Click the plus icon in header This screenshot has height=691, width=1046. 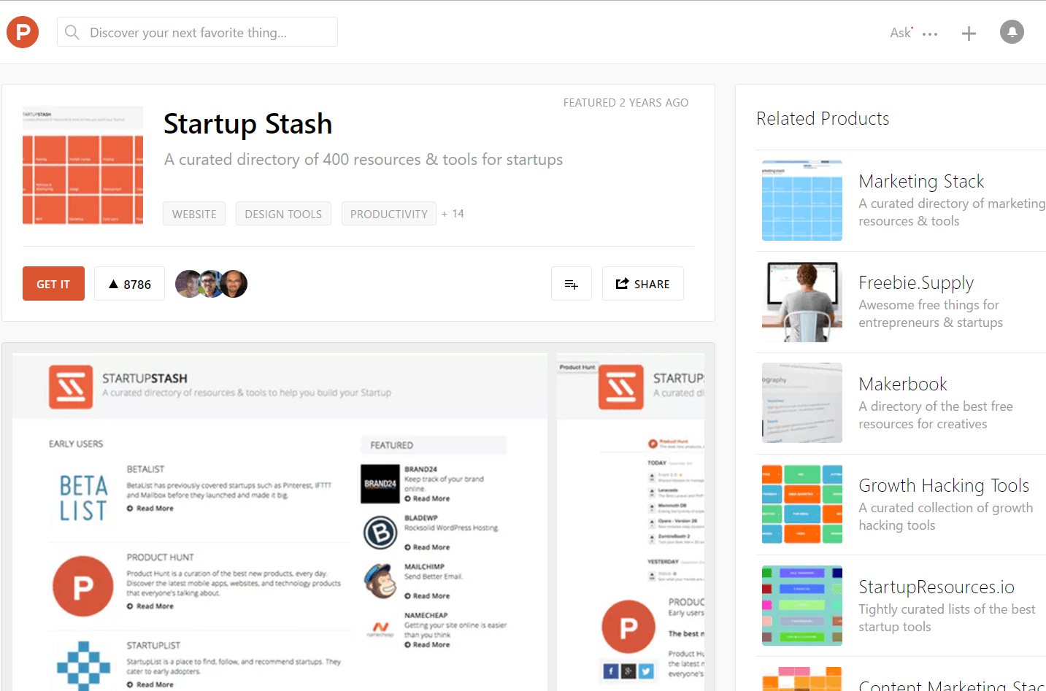(x=969, y=34)
